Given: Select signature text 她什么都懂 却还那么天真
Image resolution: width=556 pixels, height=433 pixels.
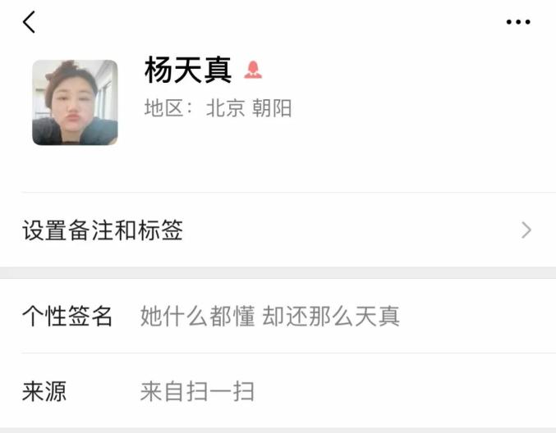Looking at the screenshot, I should coord(270,317).
